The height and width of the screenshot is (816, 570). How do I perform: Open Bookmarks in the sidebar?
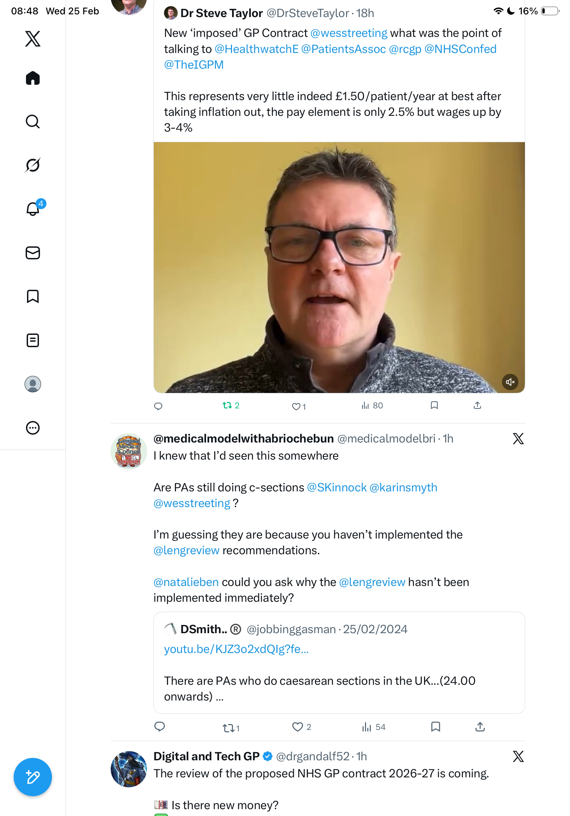tap(33, 296)
